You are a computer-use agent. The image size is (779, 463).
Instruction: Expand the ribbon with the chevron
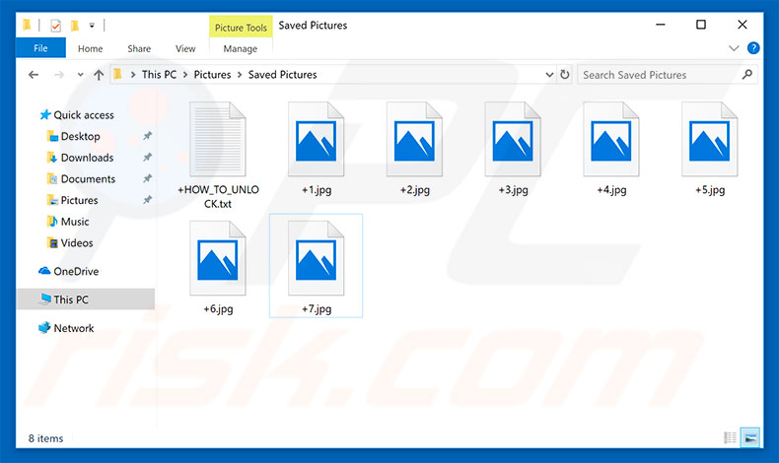tap(734, 47)
